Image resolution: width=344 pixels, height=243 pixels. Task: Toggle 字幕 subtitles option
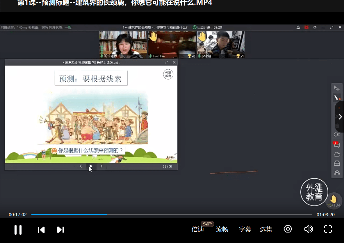point(245,229)
